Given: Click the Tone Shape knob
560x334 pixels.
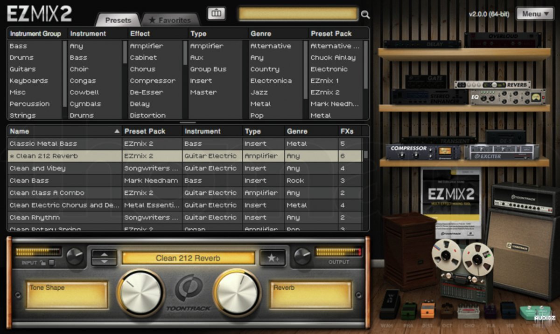Looking at the screenshot, I should [139, 292].
